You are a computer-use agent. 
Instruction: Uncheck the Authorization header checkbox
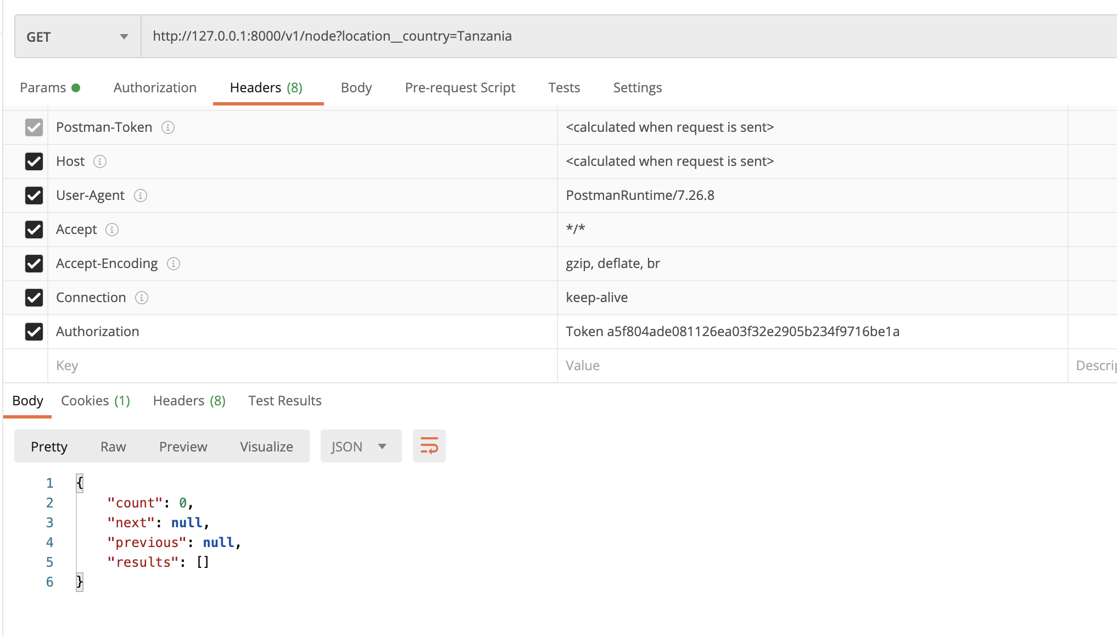click(34, 332)
